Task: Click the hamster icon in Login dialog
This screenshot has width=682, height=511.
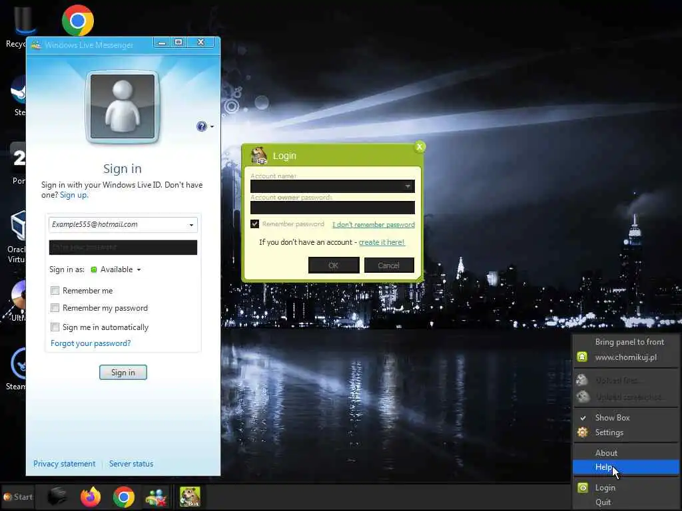Action: click(259, 156)
